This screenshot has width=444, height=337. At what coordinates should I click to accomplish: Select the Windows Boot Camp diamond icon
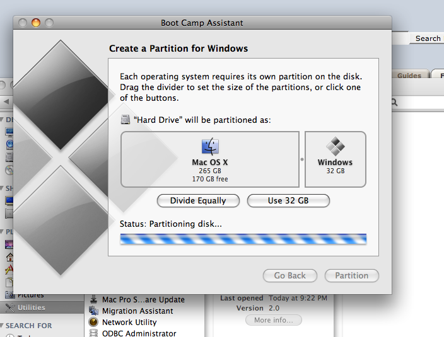pyautogui.click(x=336, y=146)
